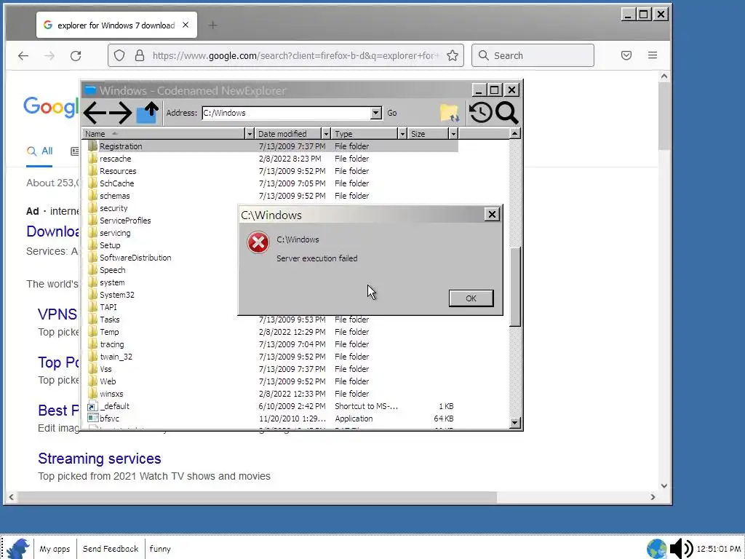Close the explorer for Windows 7 tab

coord(186,25)
